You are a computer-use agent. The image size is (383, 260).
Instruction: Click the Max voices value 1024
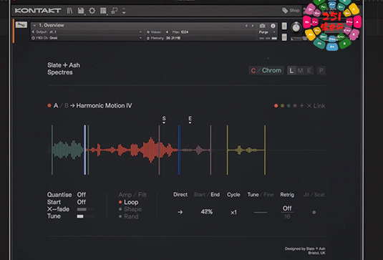(x=184, y=32)
